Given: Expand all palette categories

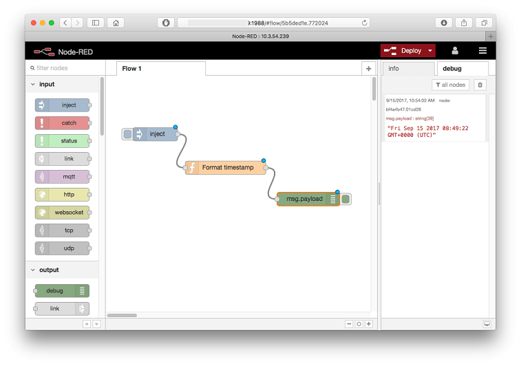Looking at the screenshot, I should pyautogui.click(x=96, y=324).
